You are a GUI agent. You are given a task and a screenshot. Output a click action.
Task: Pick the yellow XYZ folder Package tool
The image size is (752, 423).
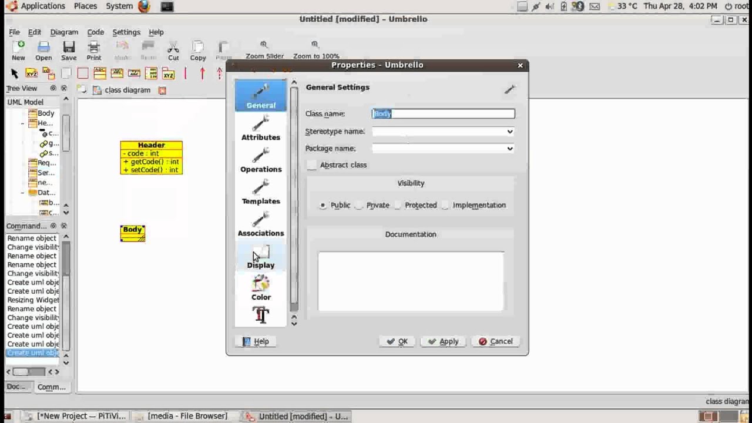[x=169, y=73]
